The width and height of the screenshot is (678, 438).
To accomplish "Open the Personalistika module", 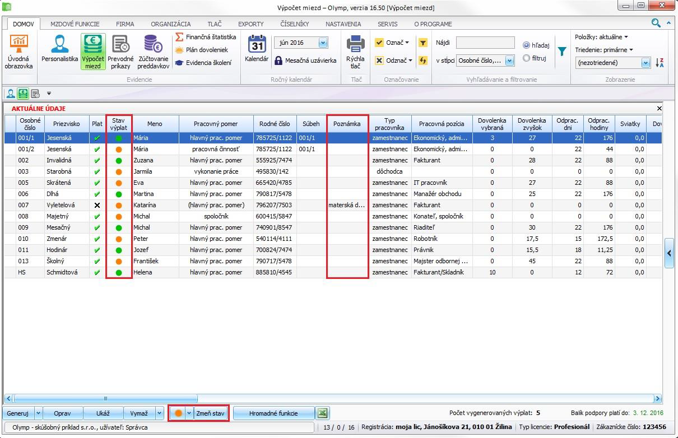I will click(59, 48).
